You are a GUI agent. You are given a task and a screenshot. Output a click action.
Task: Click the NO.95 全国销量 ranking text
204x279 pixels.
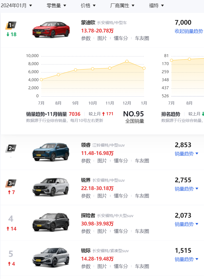[x=134, y=117]
